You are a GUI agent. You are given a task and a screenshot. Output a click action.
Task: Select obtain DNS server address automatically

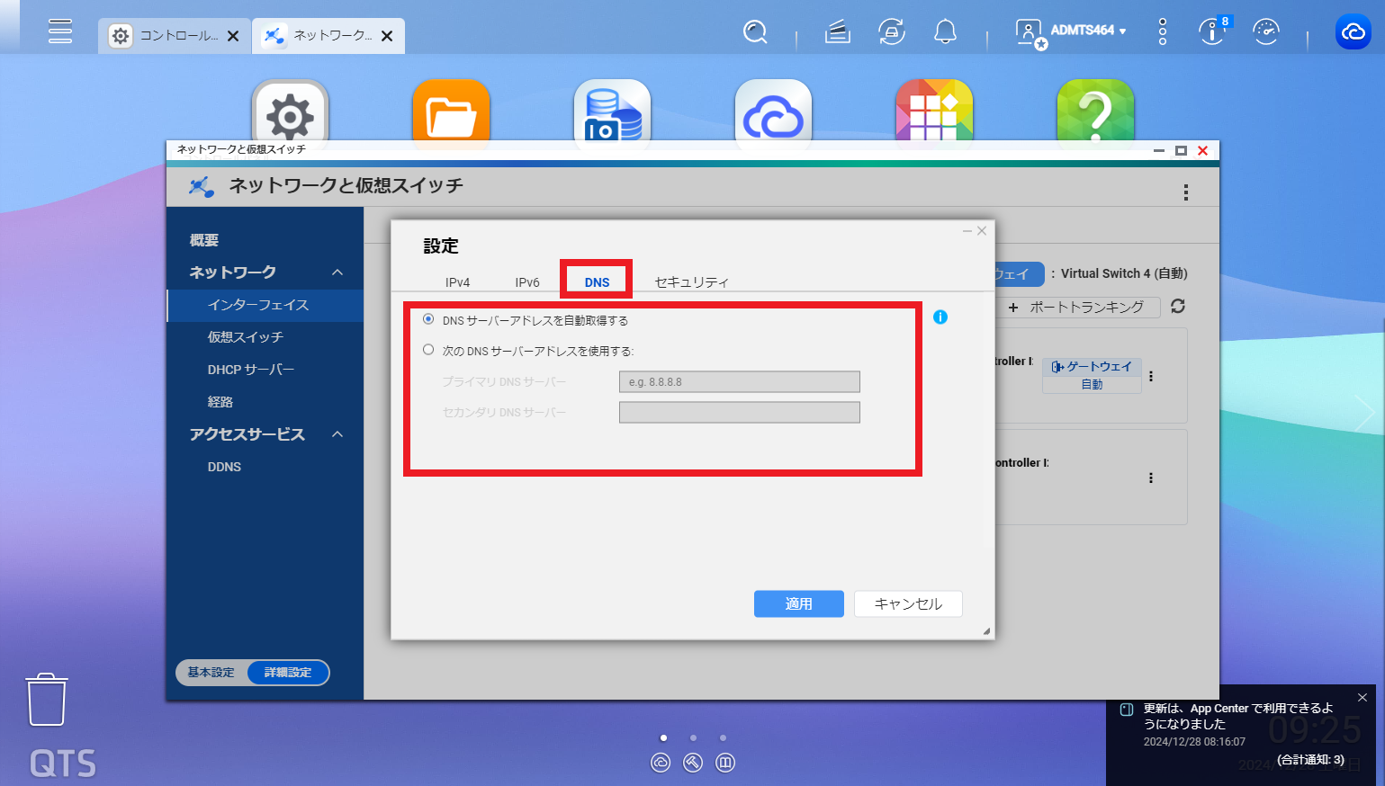(428, 319)
